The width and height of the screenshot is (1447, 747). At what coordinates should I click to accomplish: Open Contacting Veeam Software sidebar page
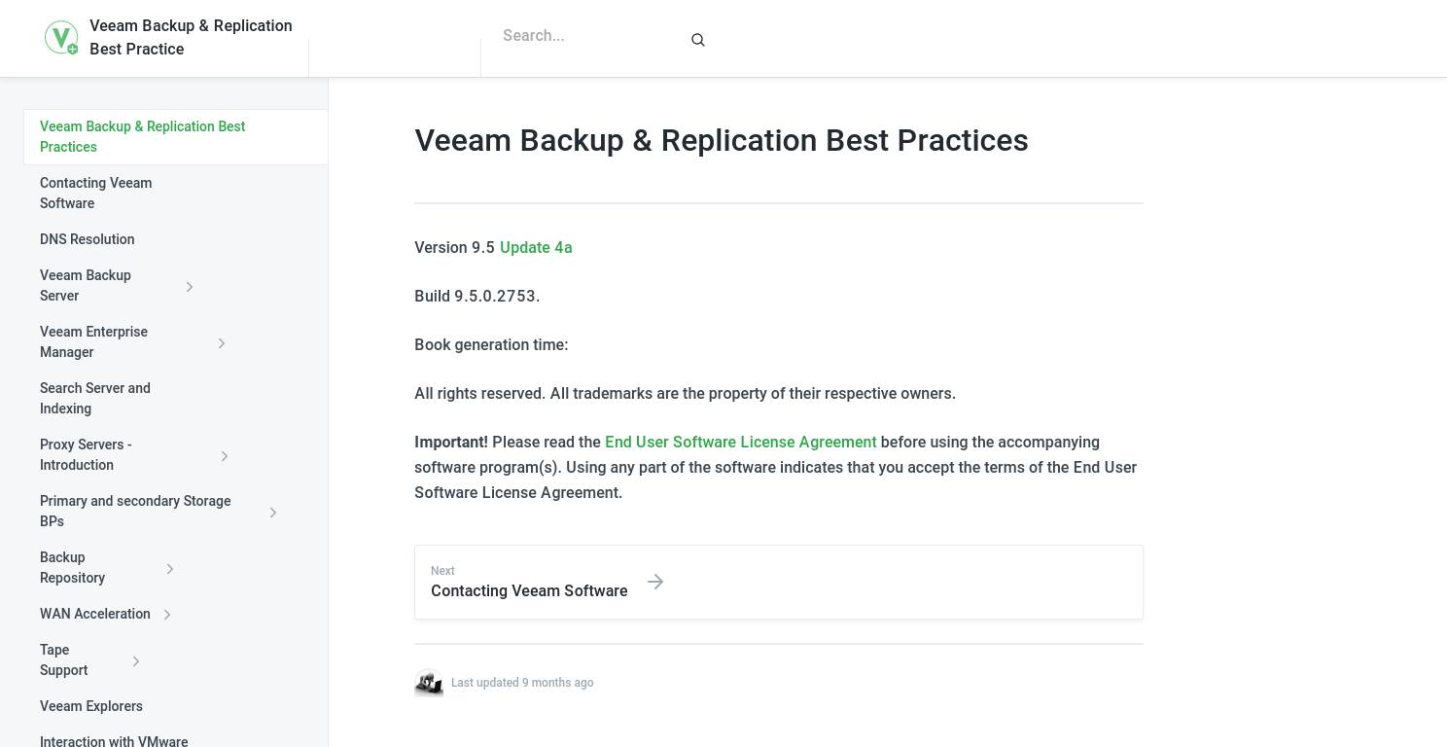point(95,193)
